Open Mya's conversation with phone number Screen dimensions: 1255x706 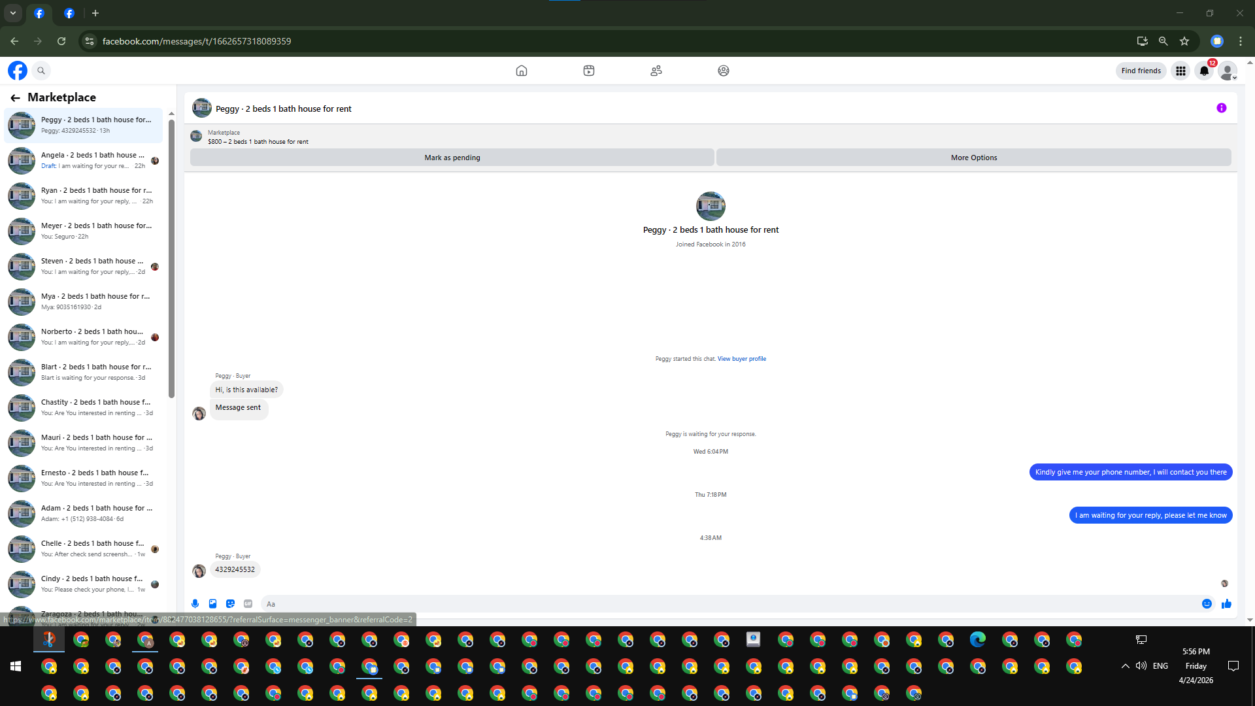84,301
